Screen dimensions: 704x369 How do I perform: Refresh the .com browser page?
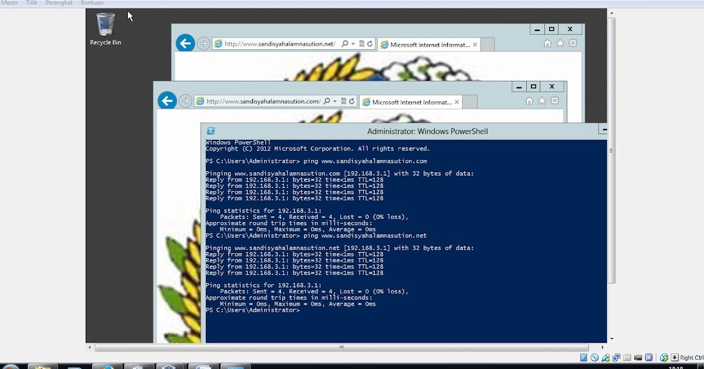(x=352, y=101)
